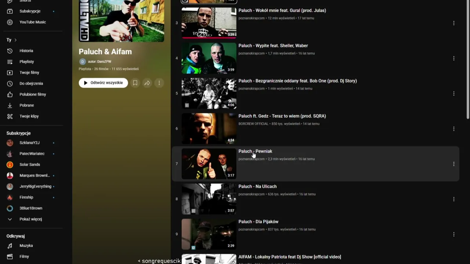This screenshot has height=264, width=470.
Task: Expand Pokaż więcej subscriptions list
Action: click(31, 219)
